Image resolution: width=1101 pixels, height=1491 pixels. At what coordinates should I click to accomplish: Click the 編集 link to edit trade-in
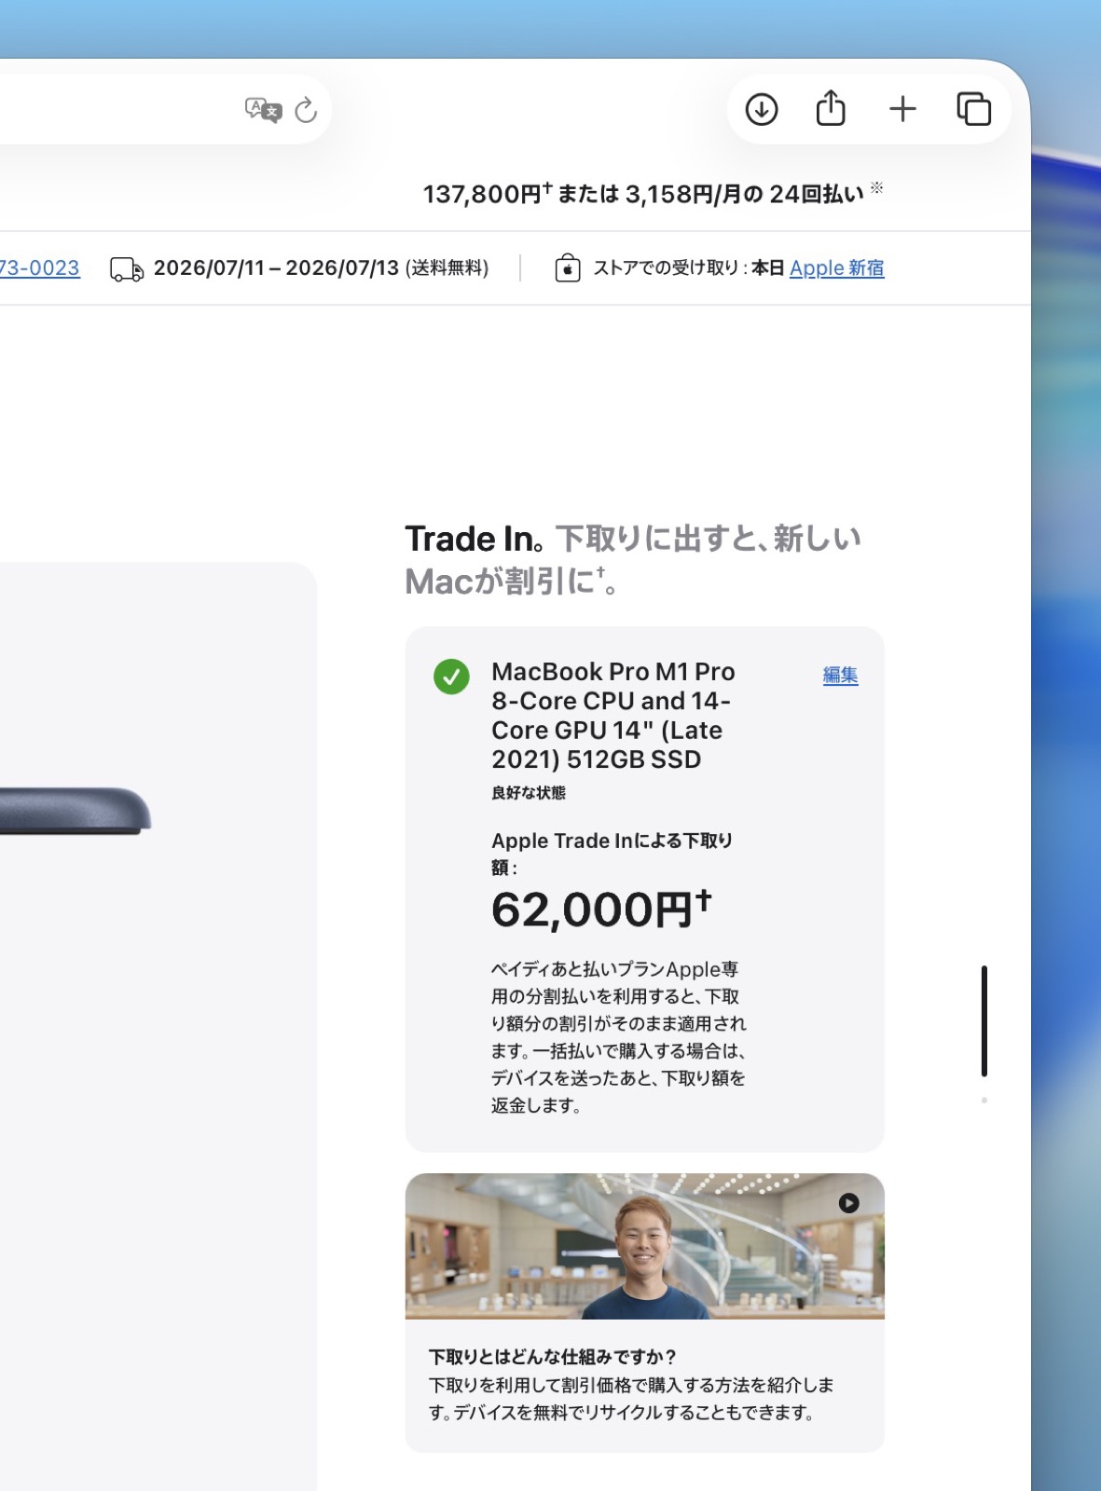click(x=840, y=675)
